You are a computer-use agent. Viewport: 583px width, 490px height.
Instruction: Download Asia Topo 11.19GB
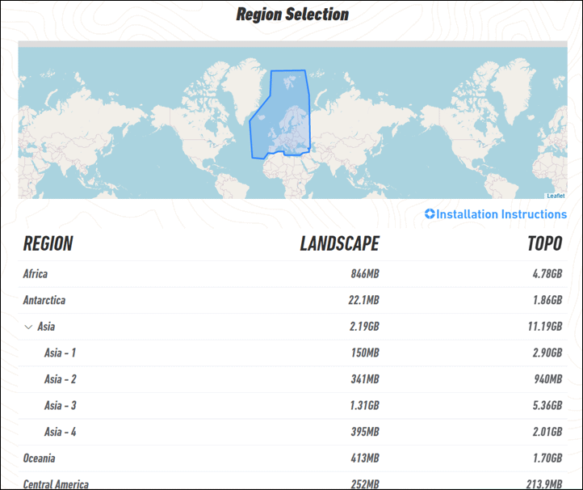(x=545, y=327)
